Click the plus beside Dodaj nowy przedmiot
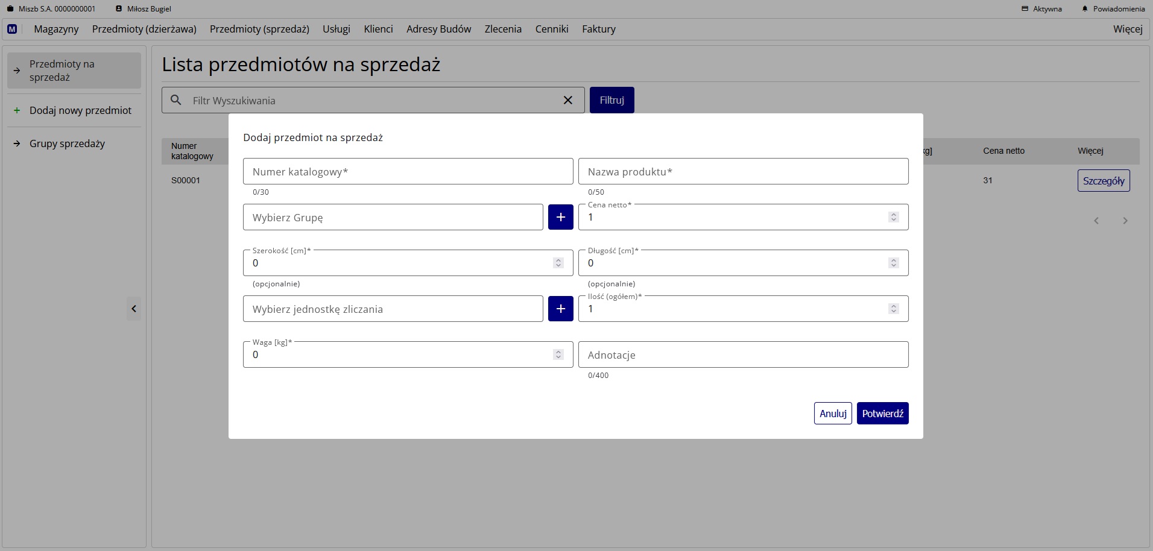Screen dimensions: 1153x551 (16, 110)
